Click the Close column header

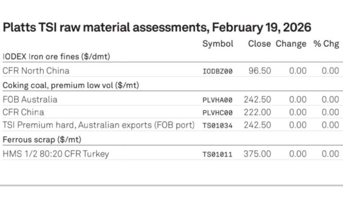click(259, 44)
